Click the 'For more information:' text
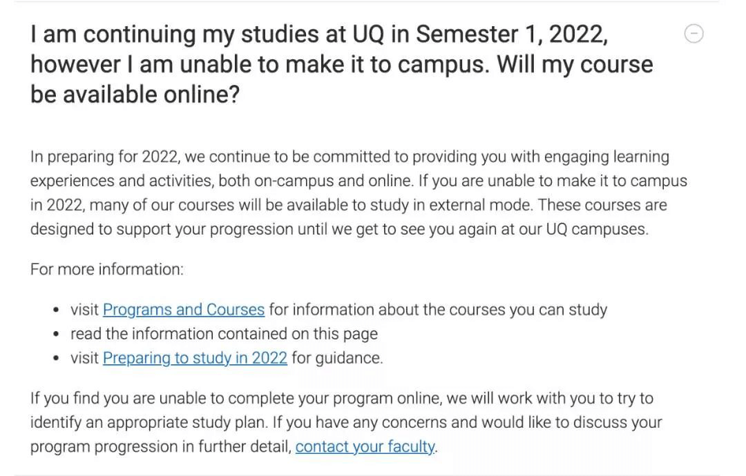The height and width of the screenshot is (476, 746). click(107, 269)
